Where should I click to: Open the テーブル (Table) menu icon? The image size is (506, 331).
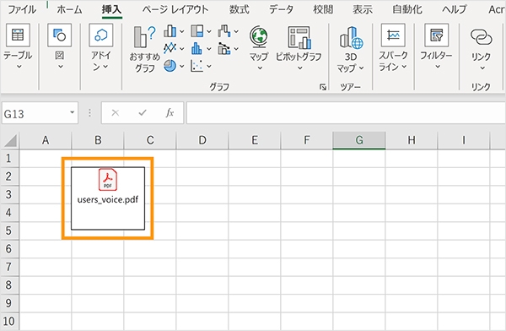[x=18, y=35]
